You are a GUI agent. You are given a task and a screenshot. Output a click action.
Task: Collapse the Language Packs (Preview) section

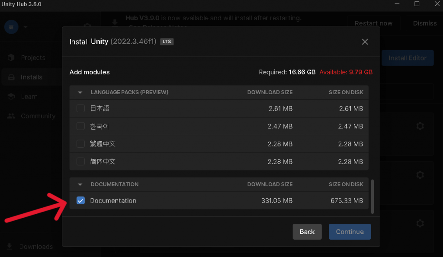(x=80, y=92)
